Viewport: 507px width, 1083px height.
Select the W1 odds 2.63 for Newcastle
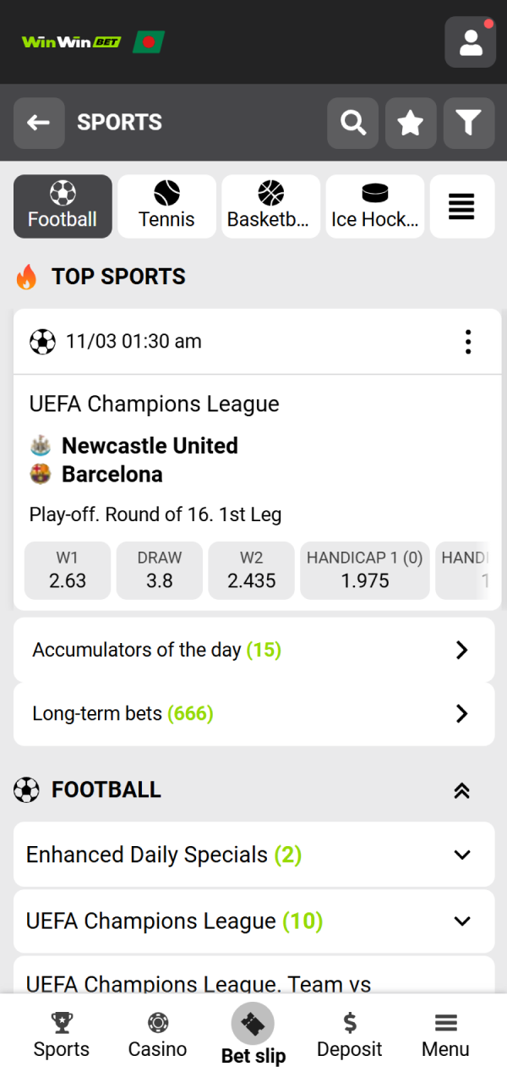coord(68,570)
